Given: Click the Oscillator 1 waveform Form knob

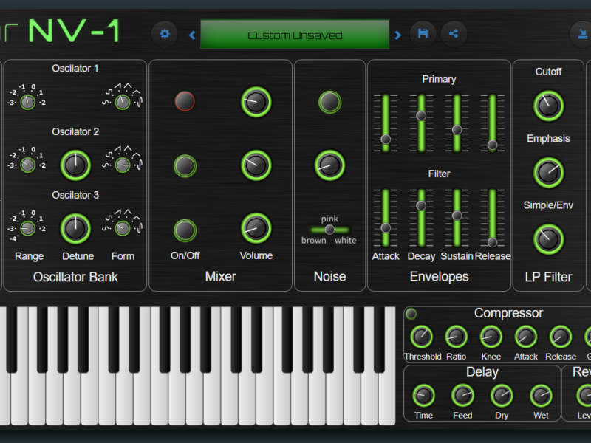Looking at the screenshot, I should (123, 102).
